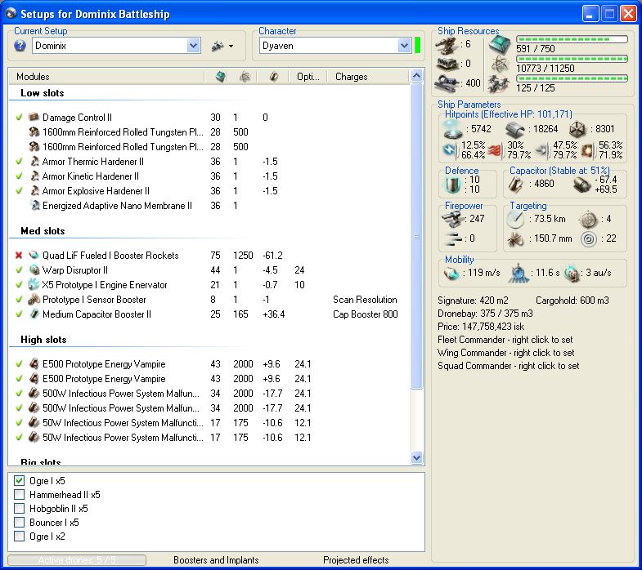
Task: Switch to the Boosters and Implants tab
Action: (x=216, y=560)
